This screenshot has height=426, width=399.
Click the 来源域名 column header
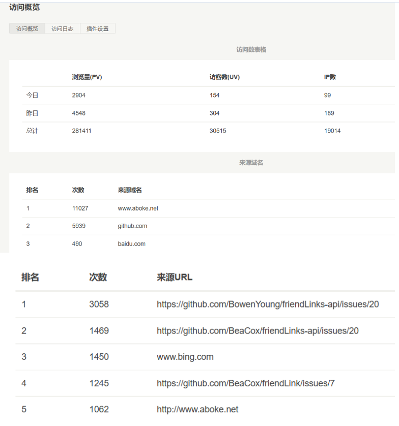[x=130, y=190]
